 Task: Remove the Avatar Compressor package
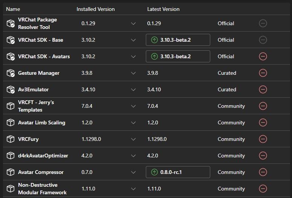pos(263,172)
